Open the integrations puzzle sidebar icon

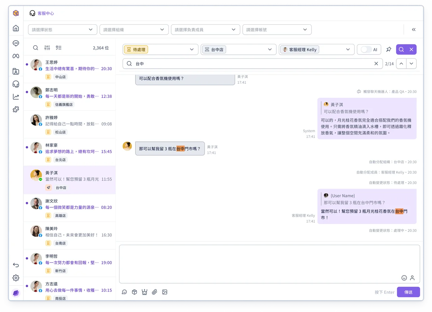(x=16, y=109)
